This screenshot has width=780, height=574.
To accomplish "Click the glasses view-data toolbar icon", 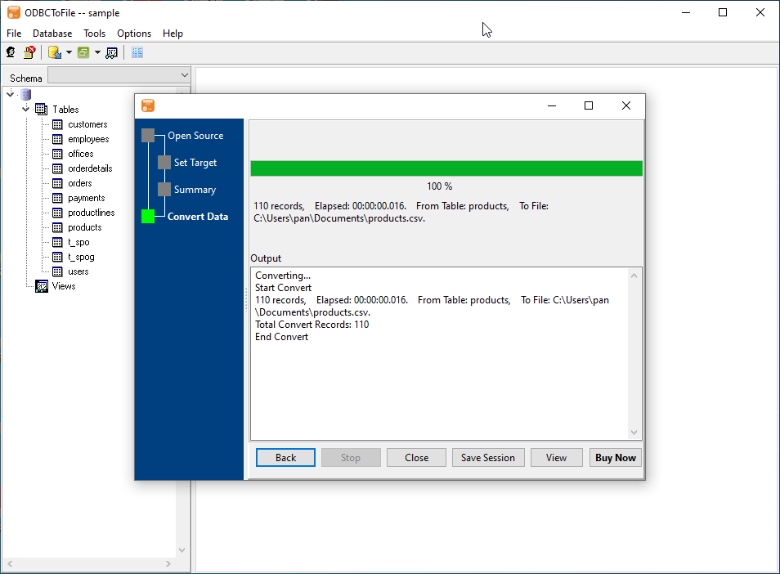I will [112, 52].
